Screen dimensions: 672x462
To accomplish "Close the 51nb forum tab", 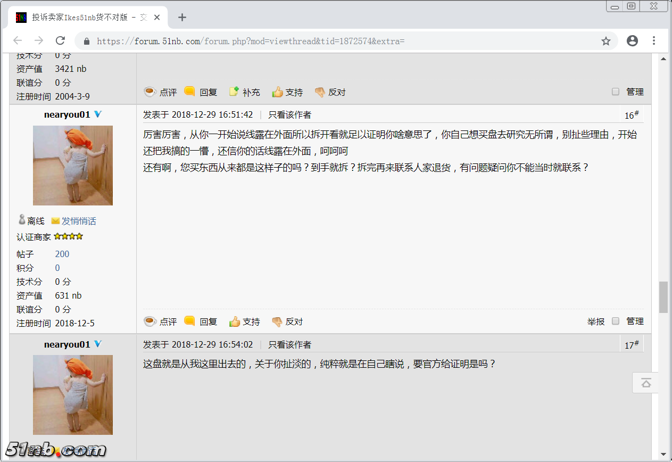I will (157, 17).
